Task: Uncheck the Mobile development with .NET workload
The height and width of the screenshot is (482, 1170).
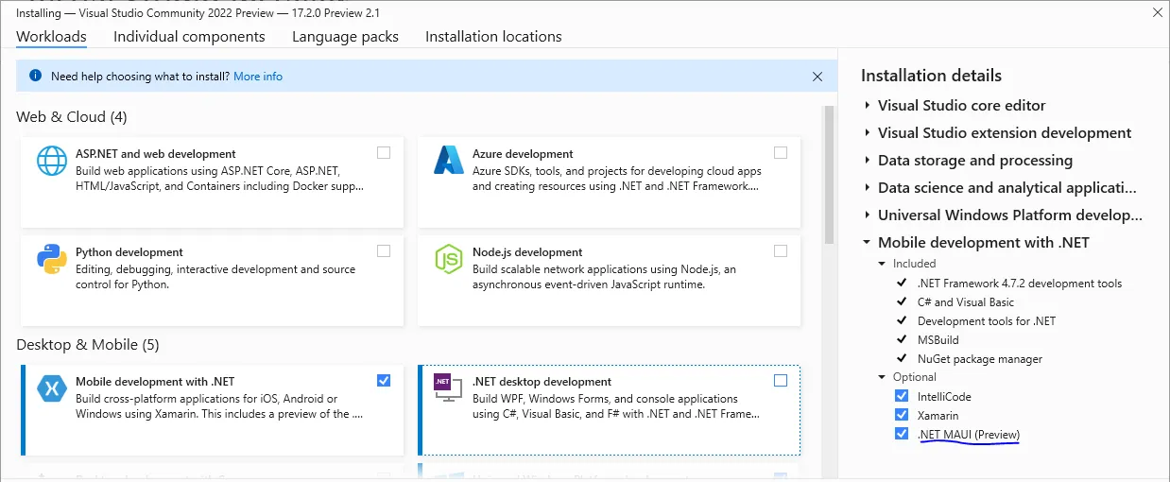Action: pos(384,380)
